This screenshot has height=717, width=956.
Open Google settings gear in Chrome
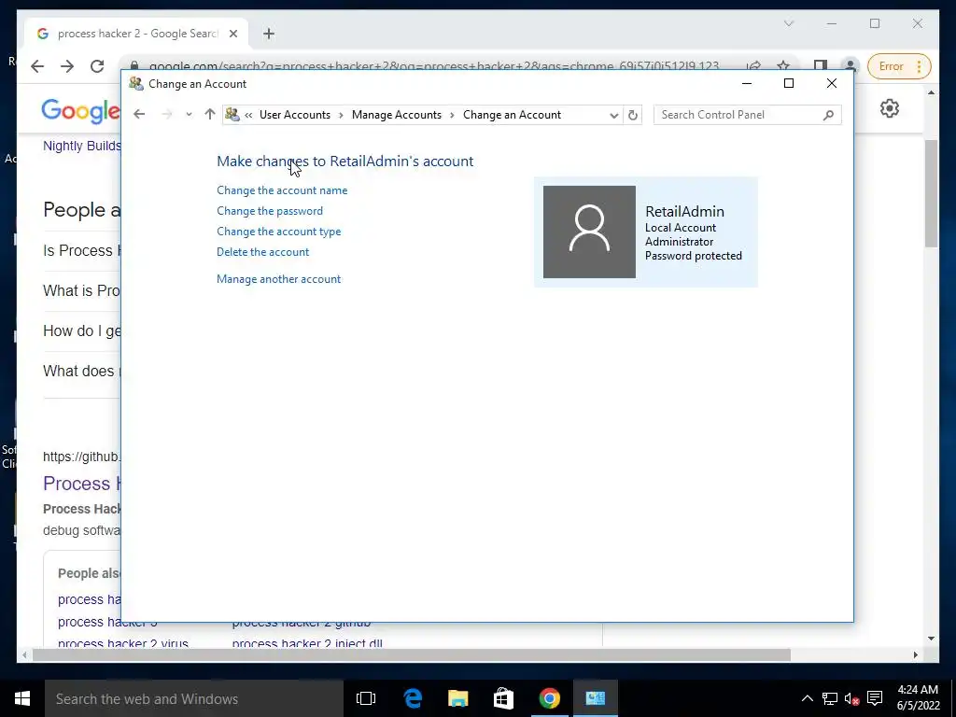pyautogui.click(x=890, y=108)
